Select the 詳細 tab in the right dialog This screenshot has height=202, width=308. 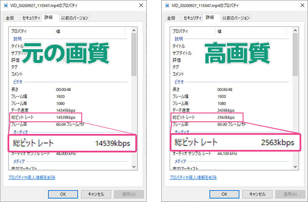click(x=210, y=18)
